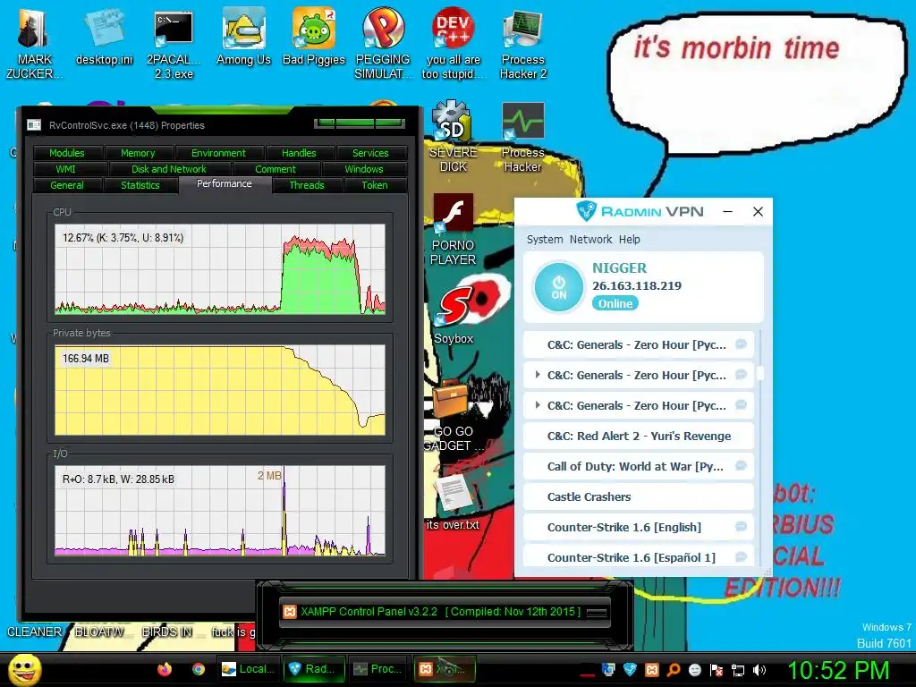Click the magnifier tray icon
Screen dimensions: 916x687
click(x=673, y=670)
